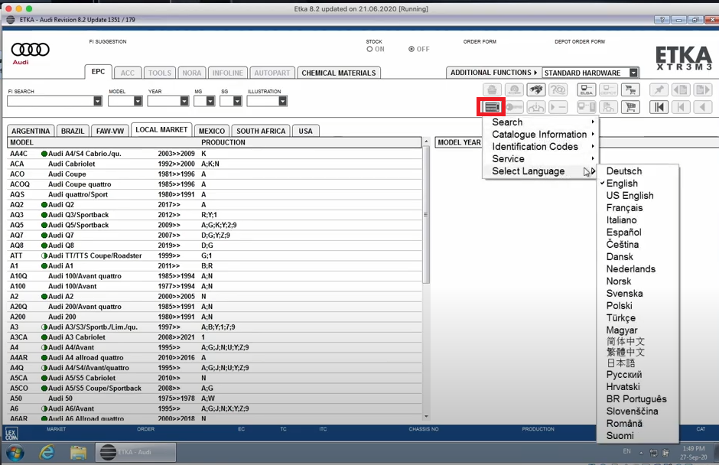
Task: Click the jump-to-first bar arrow icon
Action: [659, 107]
